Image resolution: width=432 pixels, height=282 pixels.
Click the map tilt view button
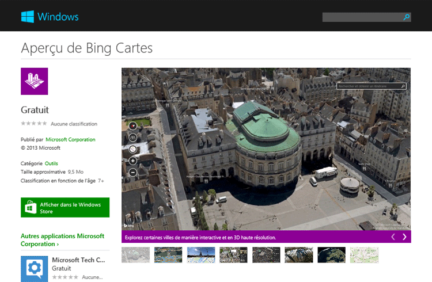[x=133, y=138]
